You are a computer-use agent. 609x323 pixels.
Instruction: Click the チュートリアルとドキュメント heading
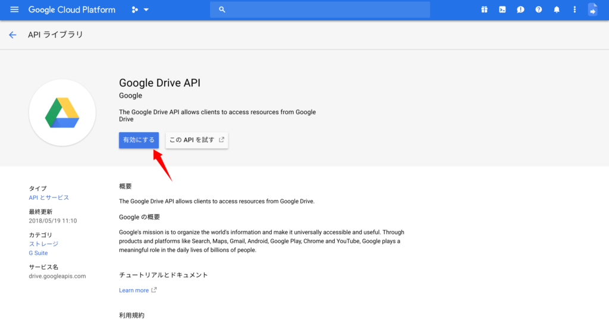(x=164, y=275)
